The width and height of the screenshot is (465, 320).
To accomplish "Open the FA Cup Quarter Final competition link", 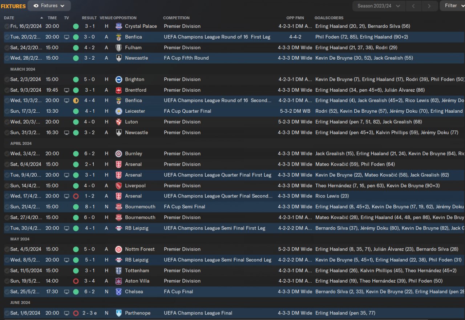I will point(187,111).
